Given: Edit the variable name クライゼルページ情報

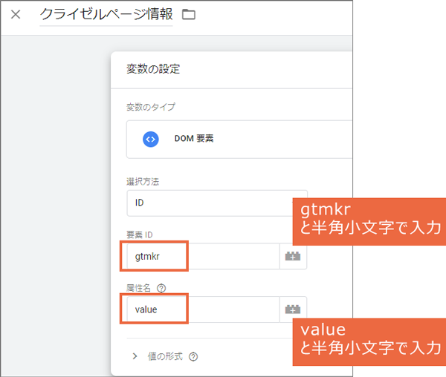Looking at the screenshot, I should click(x=106, y=14).
